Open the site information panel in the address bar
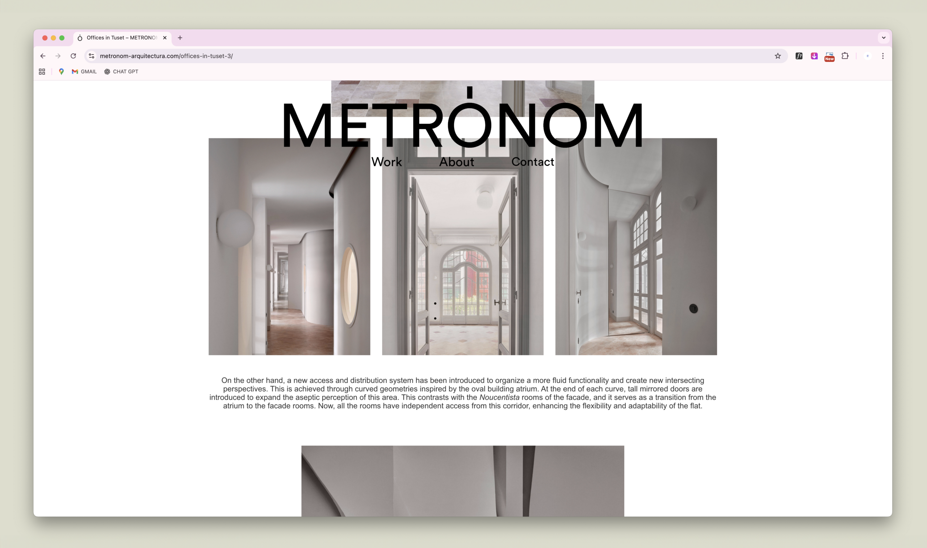This screenshot has width=927, height=548. [x=91, y=56]
